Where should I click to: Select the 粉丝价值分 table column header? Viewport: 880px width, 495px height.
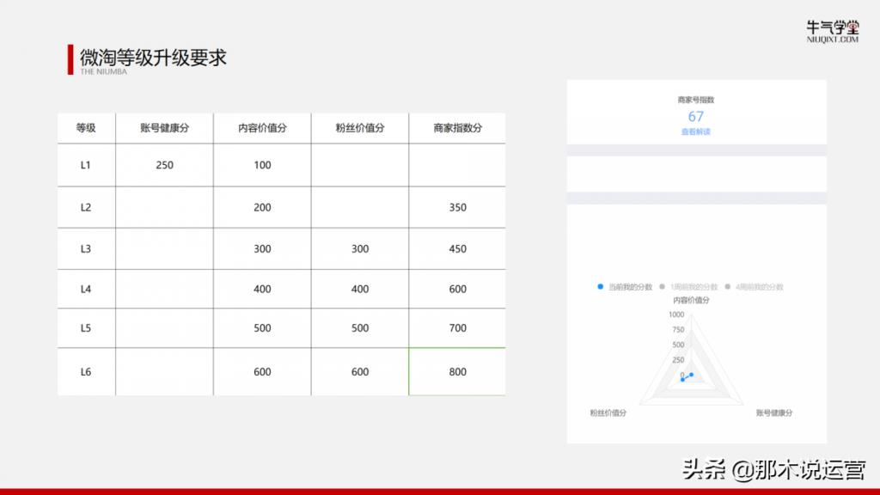360,128
